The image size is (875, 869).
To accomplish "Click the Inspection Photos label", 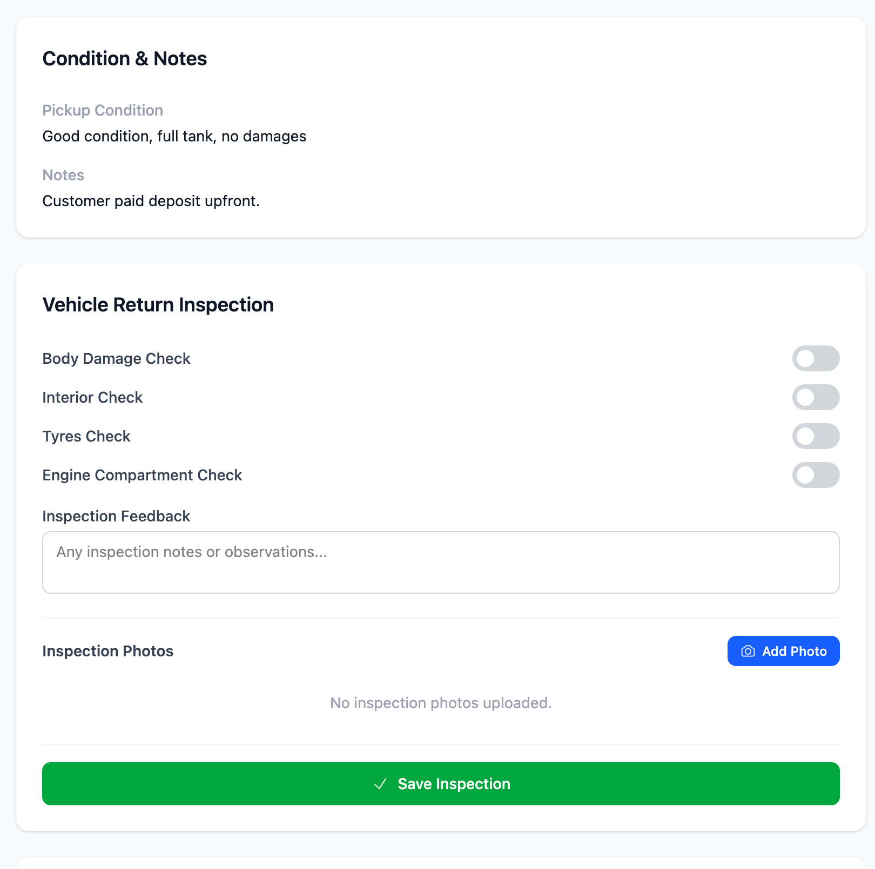I will pyautogui.click(x=107, y=651).
